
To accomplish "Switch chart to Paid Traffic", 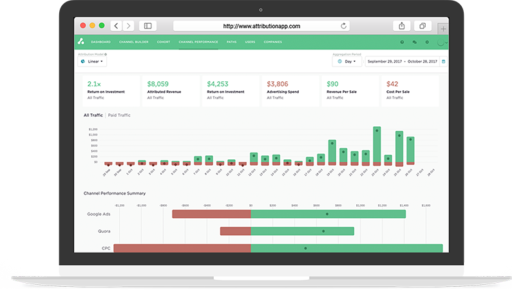I will [x=119, y=115].
